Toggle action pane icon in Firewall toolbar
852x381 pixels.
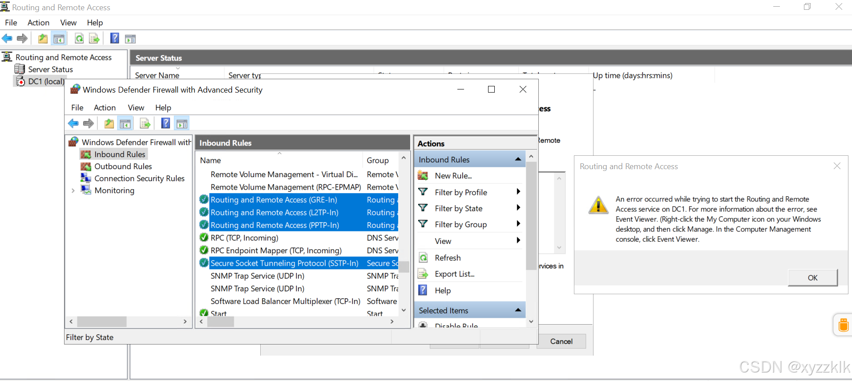coord(182,123)
